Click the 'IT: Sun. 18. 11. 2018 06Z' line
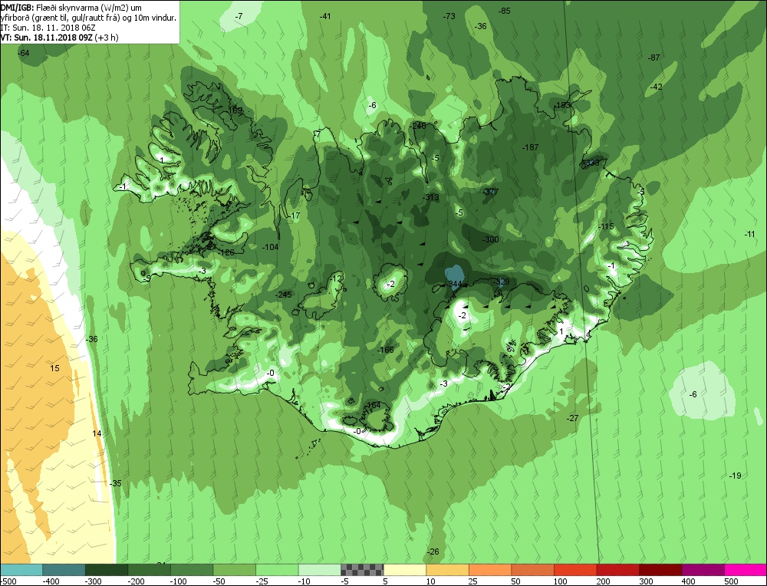This screenshot has width=767, height=586. click(48, 28)
